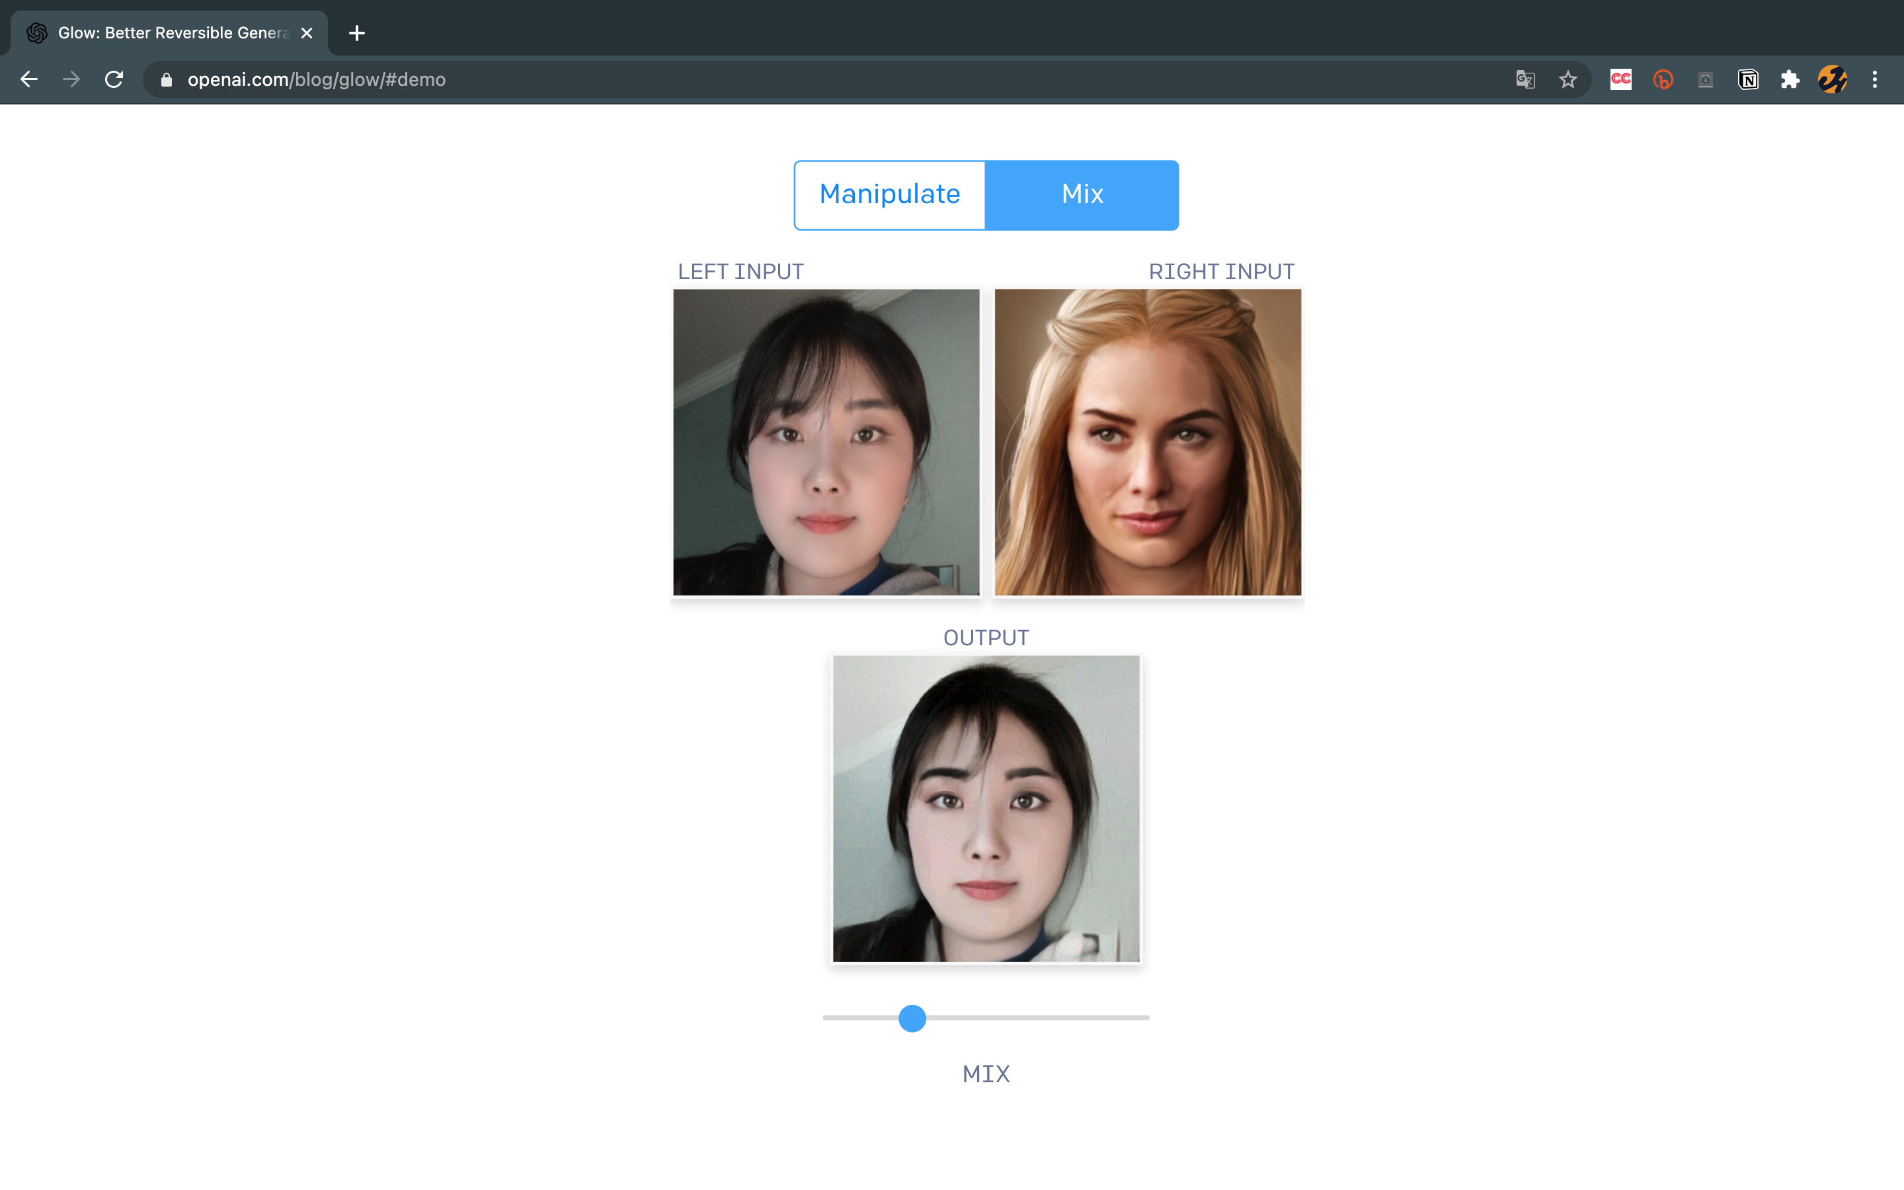Click the browser back arrow
1904x1190 pixels.
click(29, 79)
